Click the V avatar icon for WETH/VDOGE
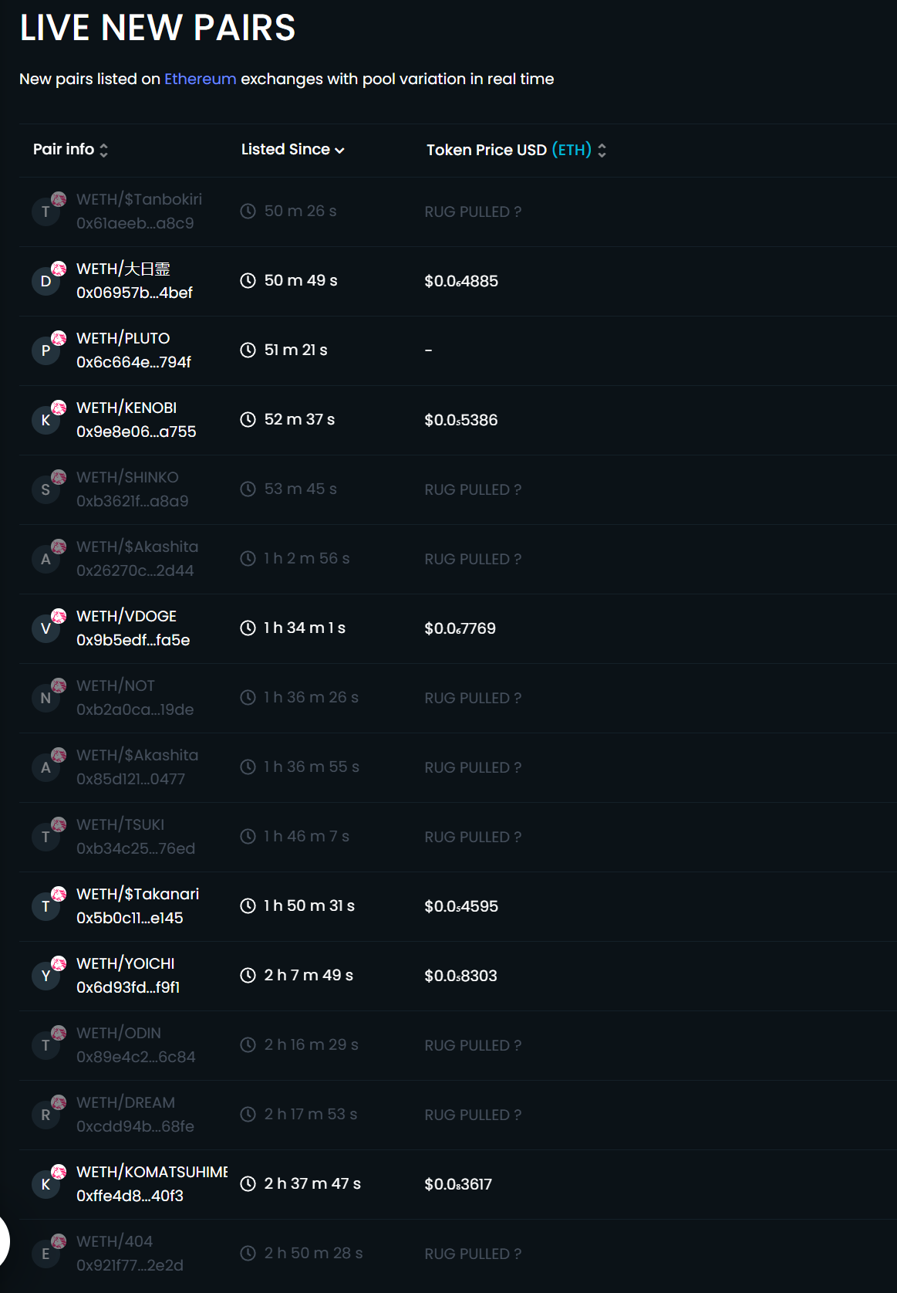The height and width of the screenshot is (1293, 897). point(46,629)
